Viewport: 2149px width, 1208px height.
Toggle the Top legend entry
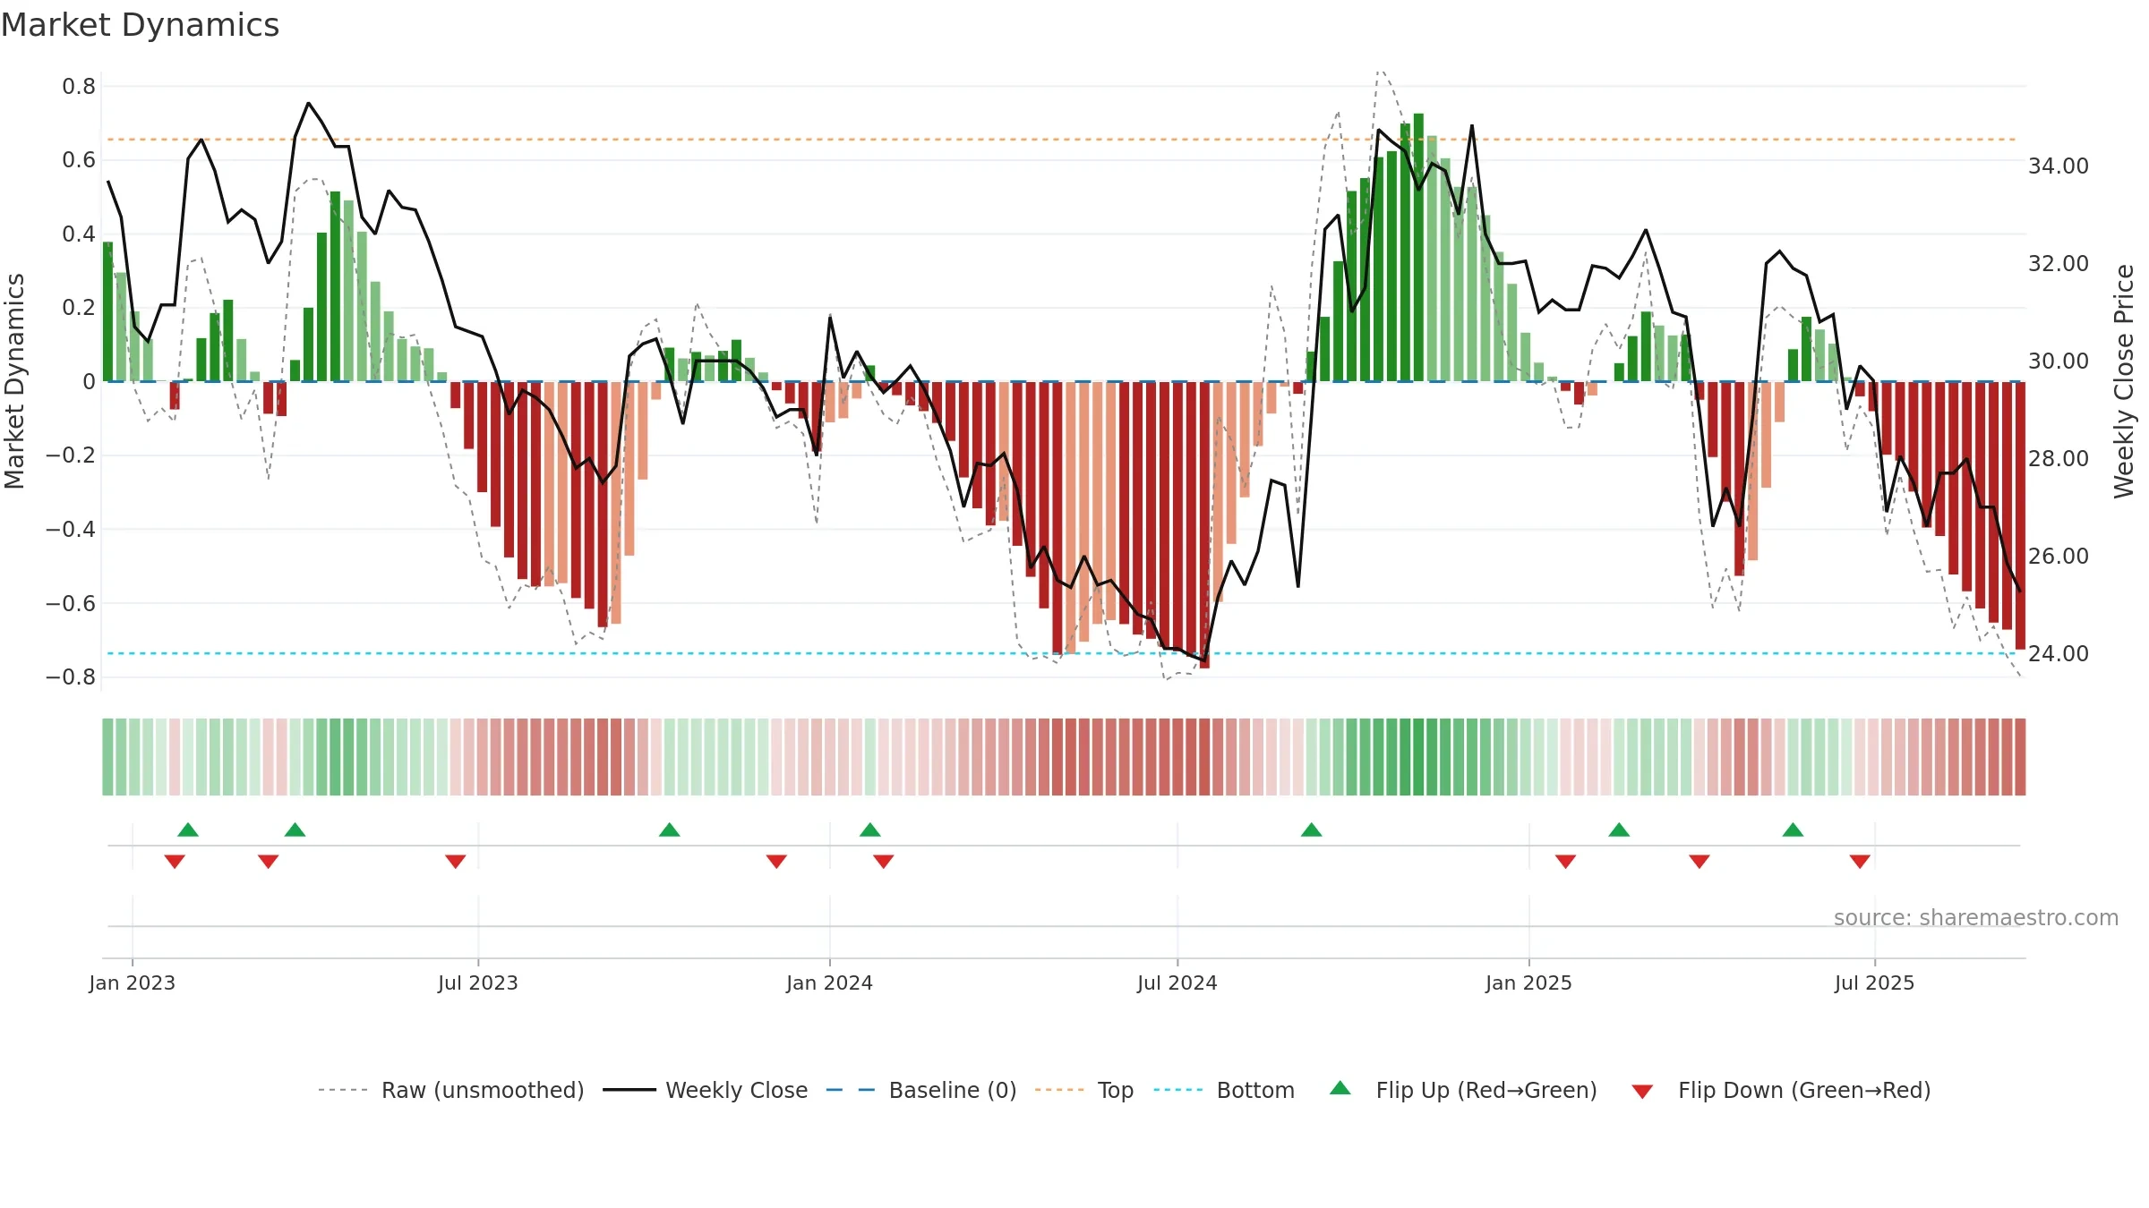point(1084,1090)
